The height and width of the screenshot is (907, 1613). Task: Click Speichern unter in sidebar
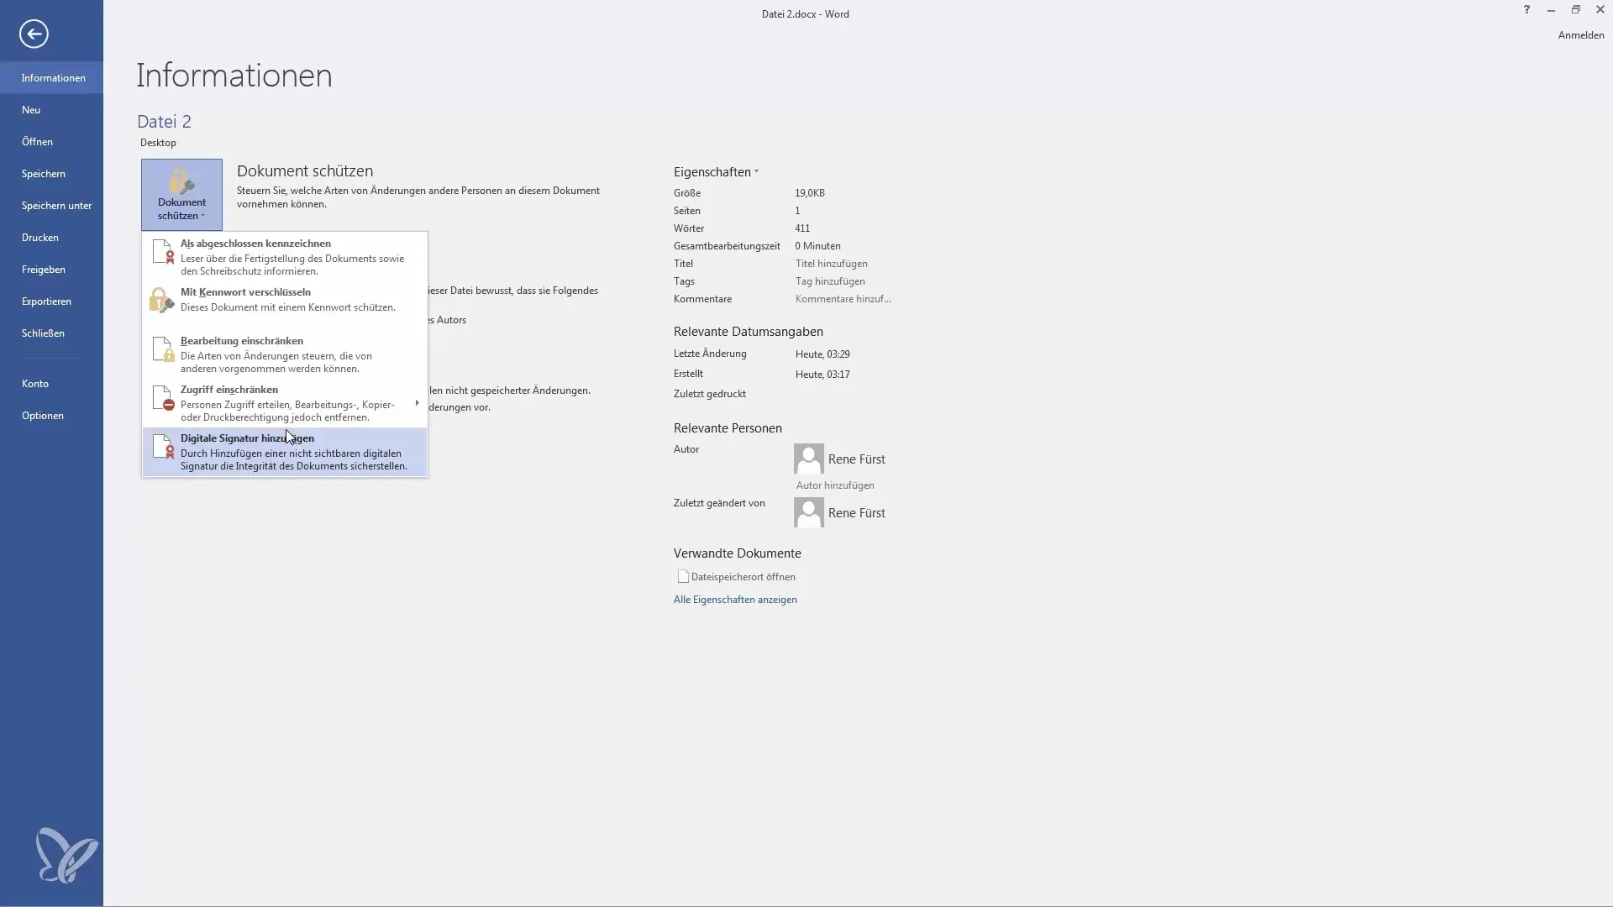[x=58, y=205]
